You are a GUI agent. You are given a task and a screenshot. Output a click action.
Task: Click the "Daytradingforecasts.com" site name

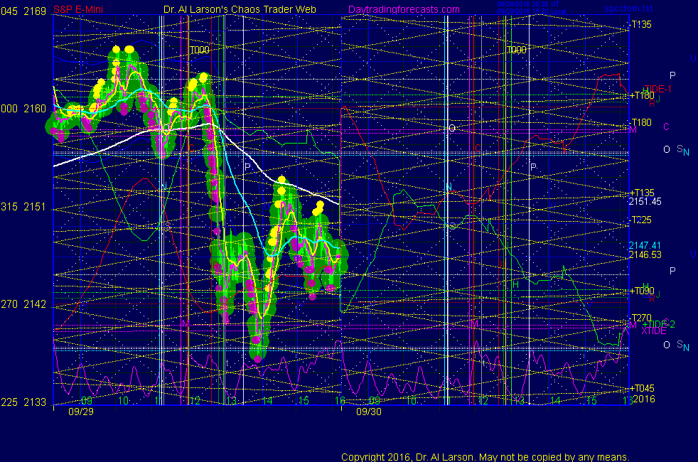[x=404, y=9]
